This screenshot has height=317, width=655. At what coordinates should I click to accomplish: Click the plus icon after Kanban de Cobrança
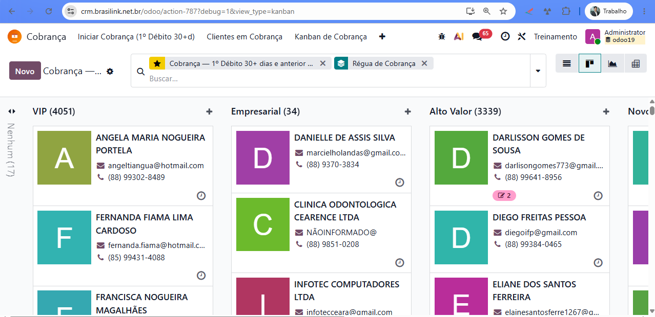tap(382, 36)
